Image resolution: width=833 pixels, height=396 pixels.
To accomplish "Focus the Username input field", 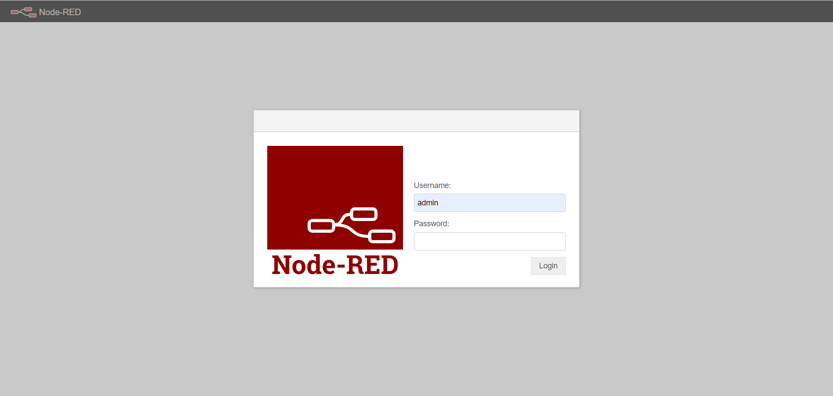I will coord(489,203).
